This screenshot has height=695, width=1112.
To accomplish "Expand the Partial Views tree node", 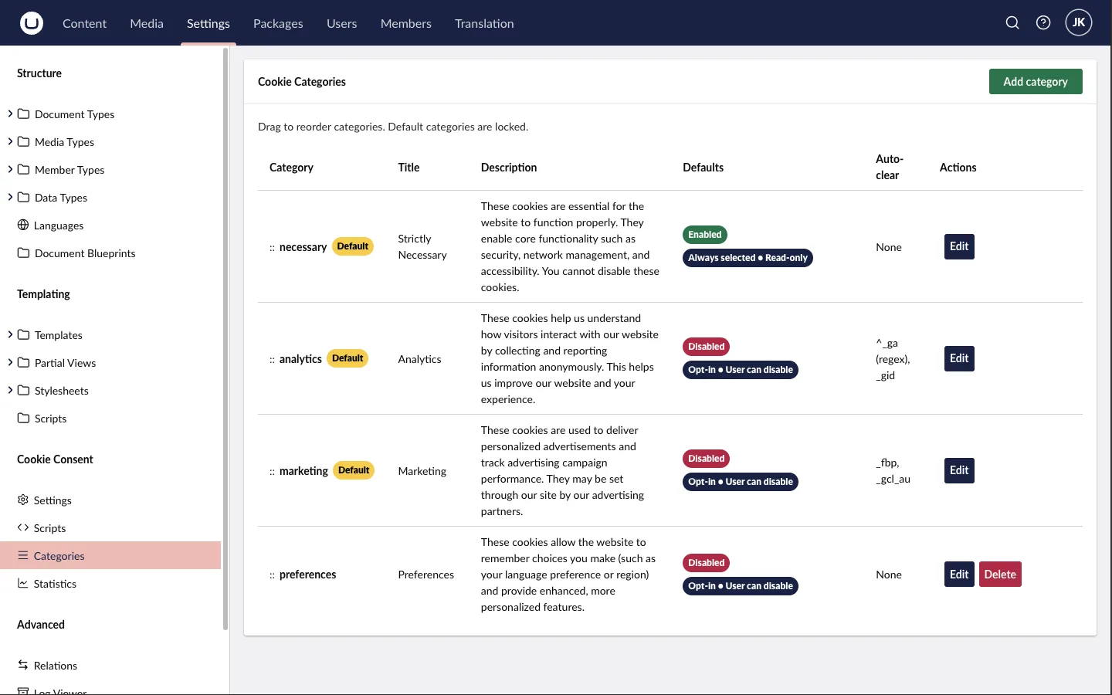I will point(10,363).
